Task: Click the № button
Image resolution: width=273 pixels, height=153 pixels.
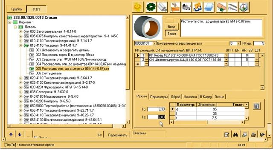Action: (100, 135)
